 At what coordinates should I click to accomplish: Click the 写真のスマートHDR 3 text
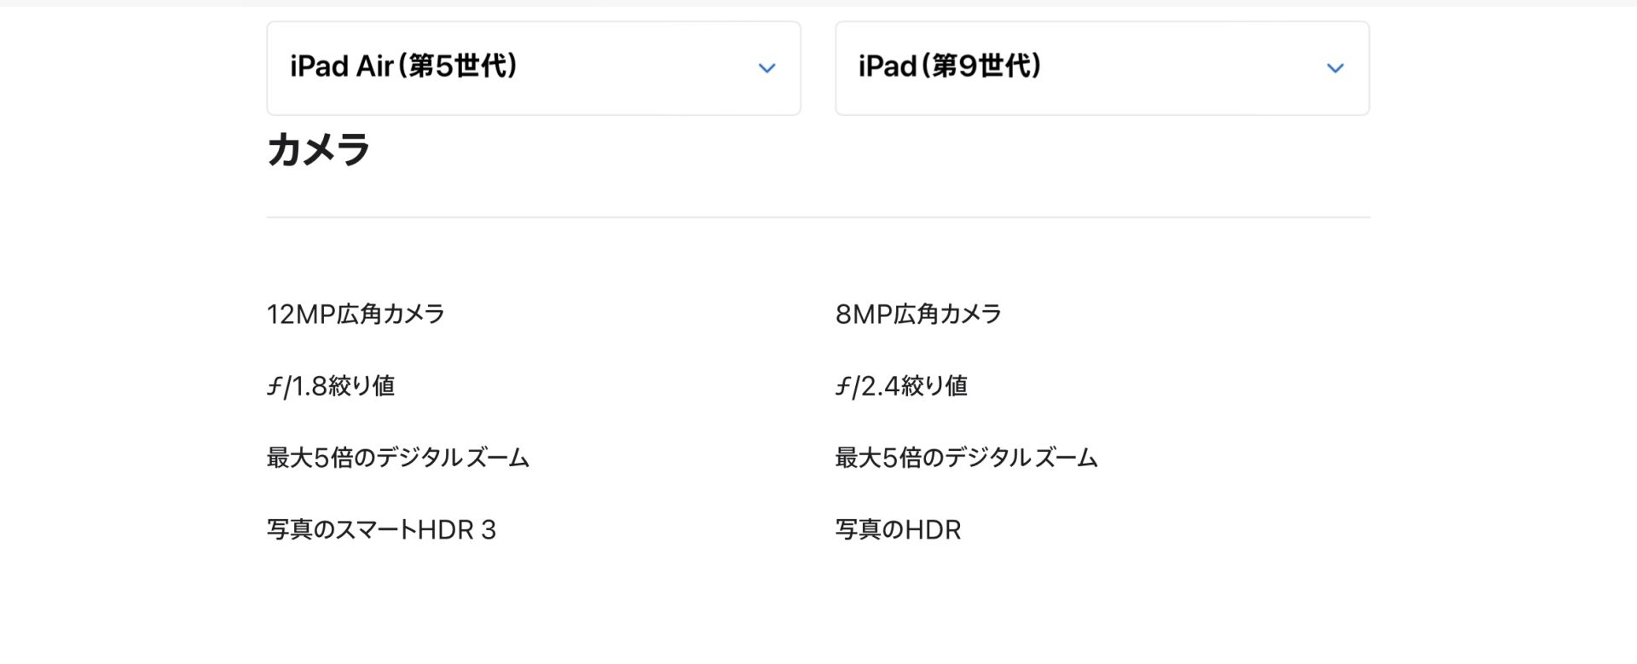tap(381, 530)
